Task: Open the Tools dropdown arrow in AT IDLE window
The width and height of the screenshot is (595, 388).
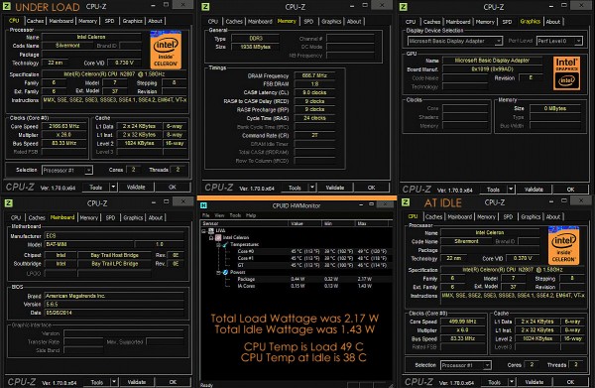Action: pos(512,382)
